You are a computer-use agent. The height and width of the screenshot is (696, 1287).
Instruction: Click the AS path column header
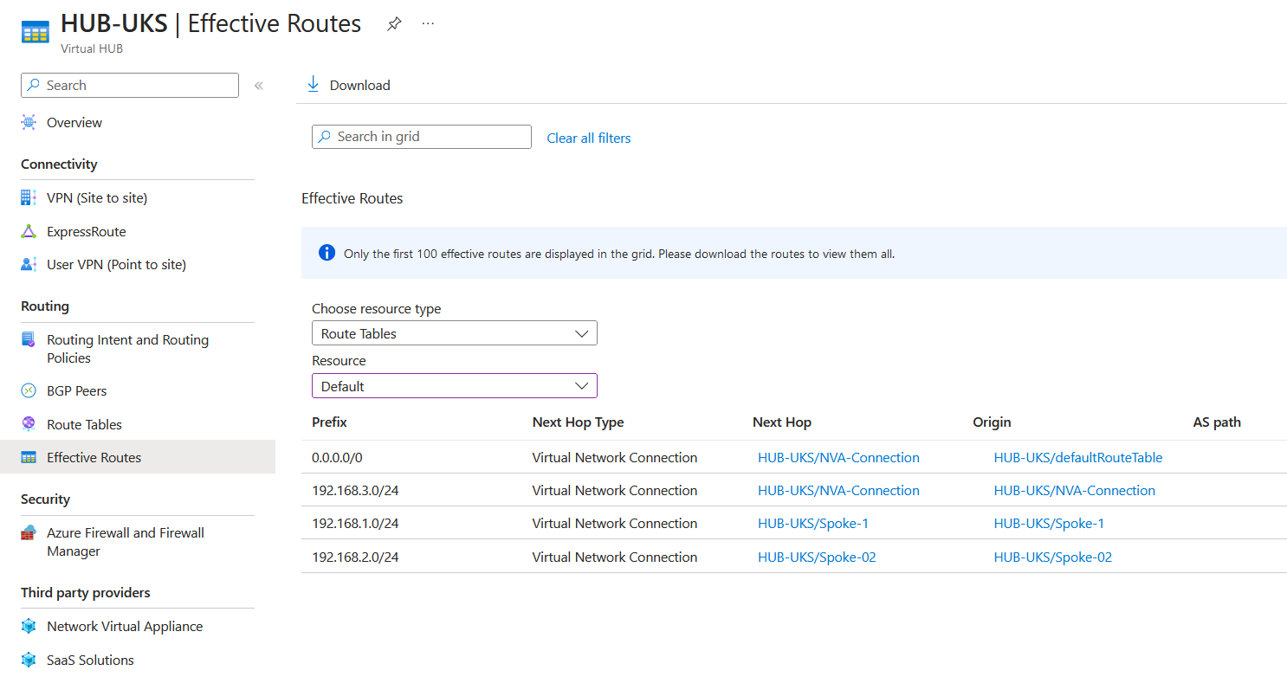(x=1217, y=422)
